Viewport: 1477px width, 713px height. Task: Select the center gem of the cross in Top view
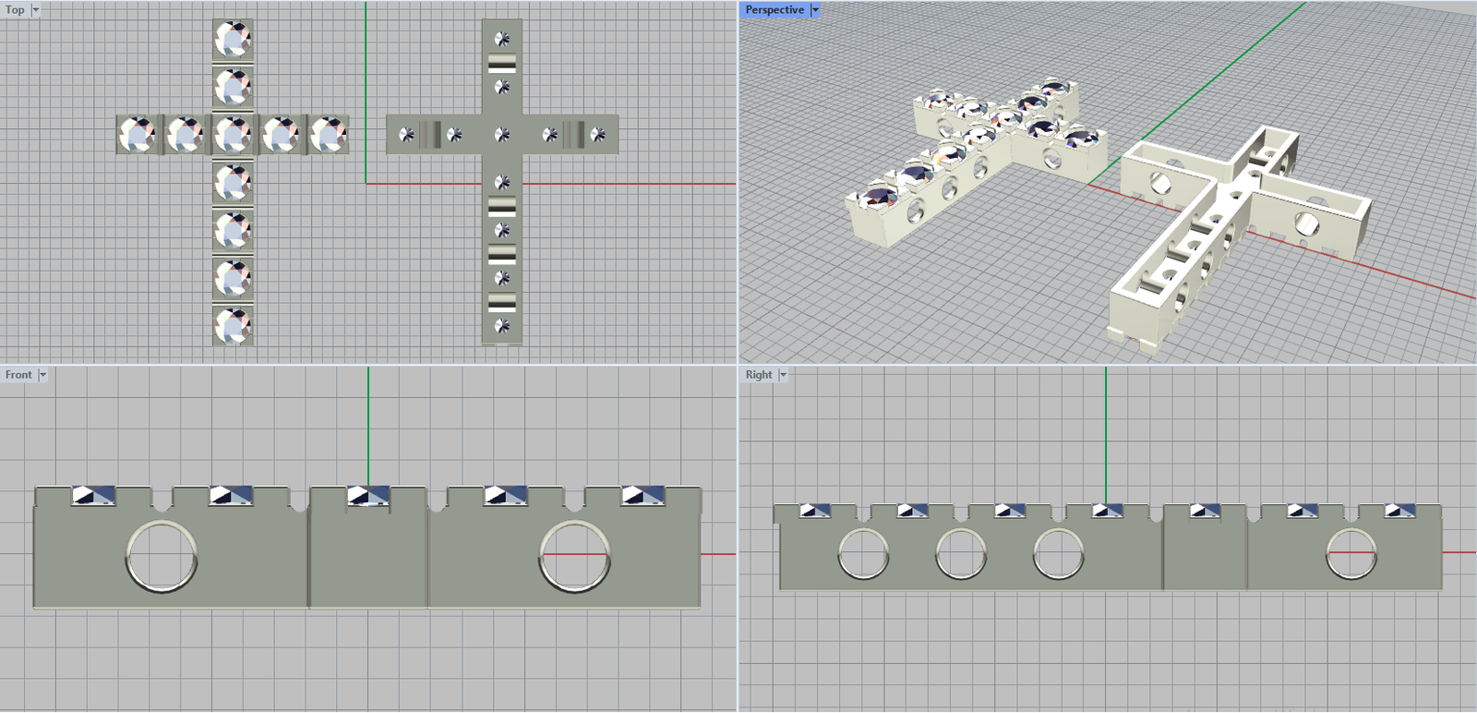tap(233, 135)
